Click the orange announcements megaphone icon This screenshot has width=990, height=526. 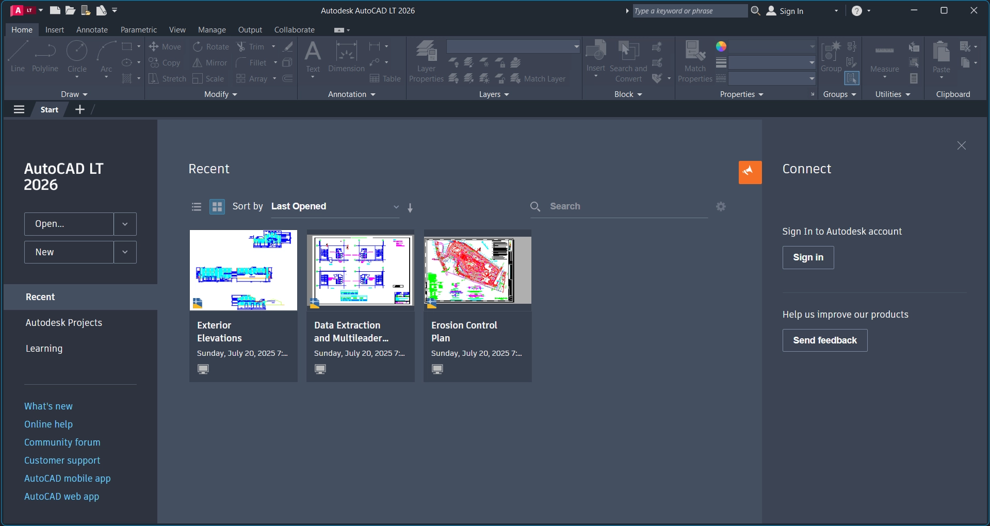750,172
